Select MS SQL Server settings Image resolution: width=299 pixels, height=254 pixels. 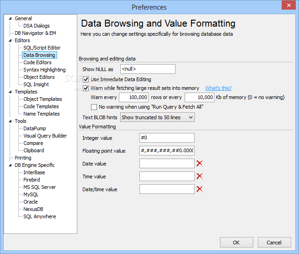coord(39,187)
